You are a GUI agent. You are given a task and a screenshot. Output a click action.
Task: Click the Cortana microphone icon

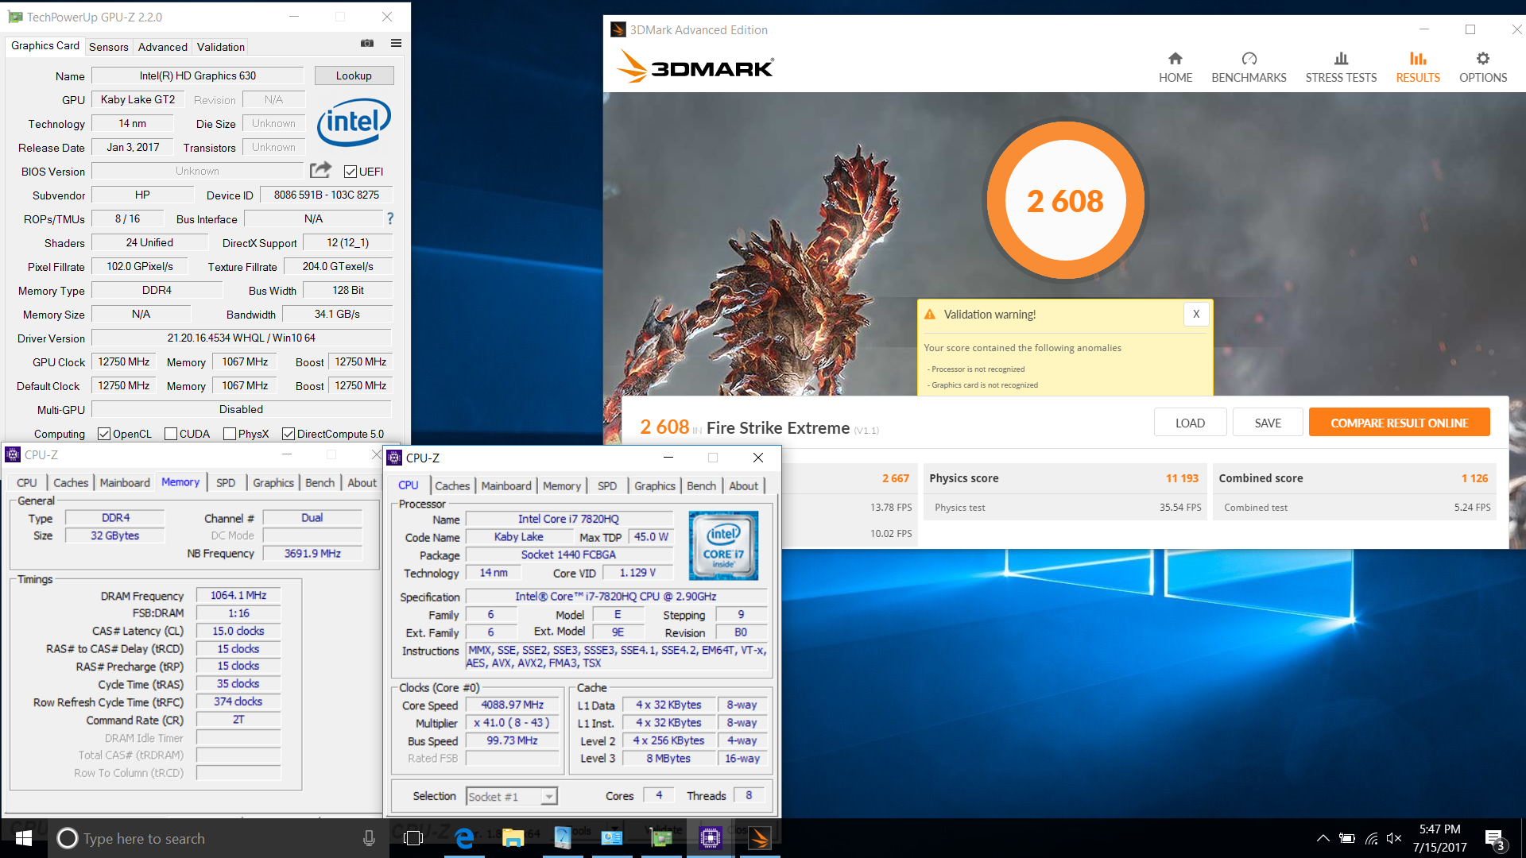pos(369,838)
